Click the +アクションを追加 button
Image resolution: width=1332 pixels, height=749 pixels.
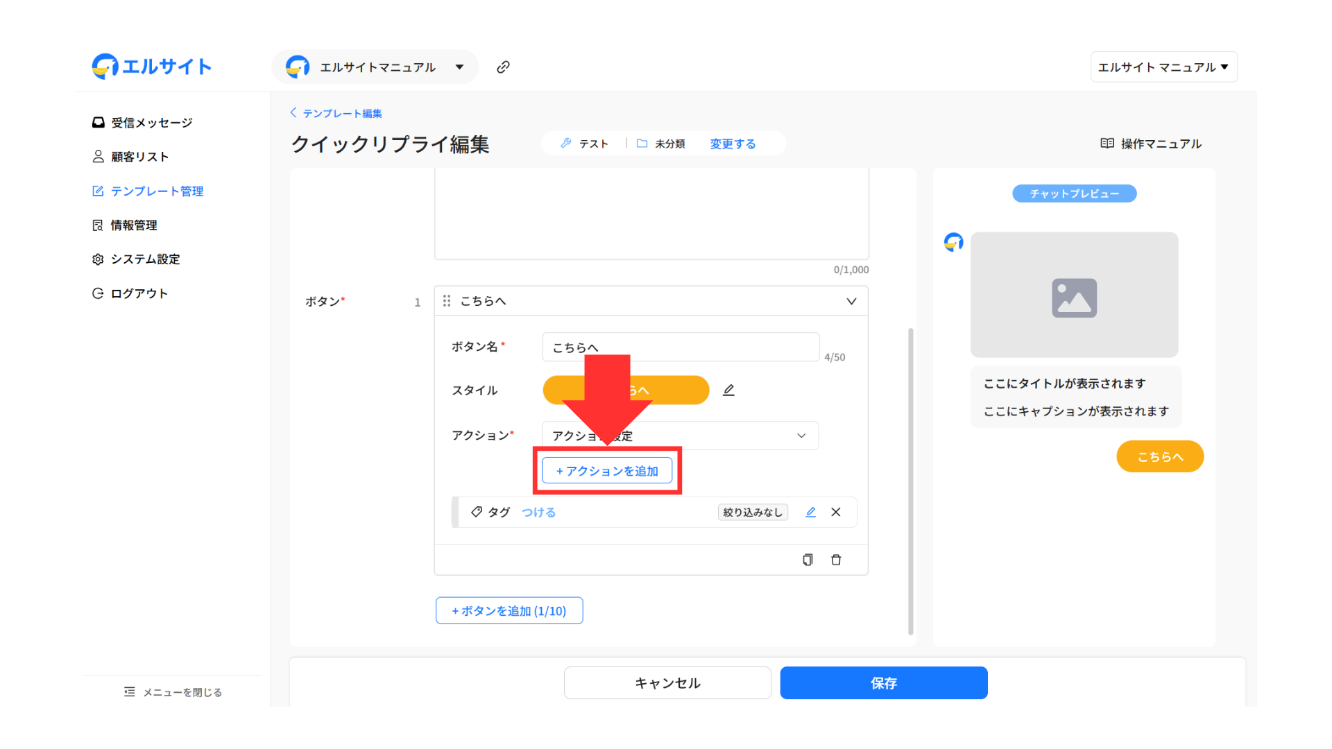click(607, 471)
